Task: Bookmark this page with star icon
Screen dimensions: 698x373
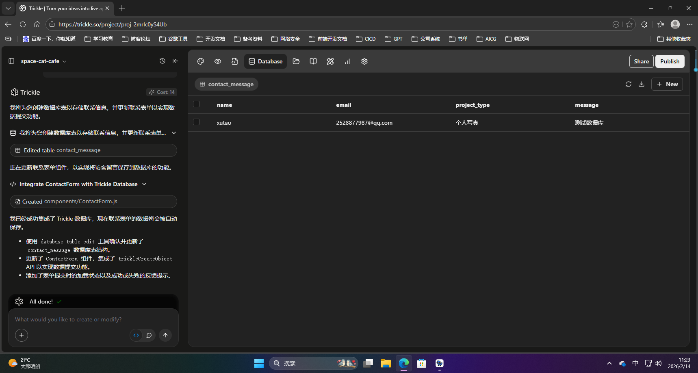Action: (x=629, y=24)
